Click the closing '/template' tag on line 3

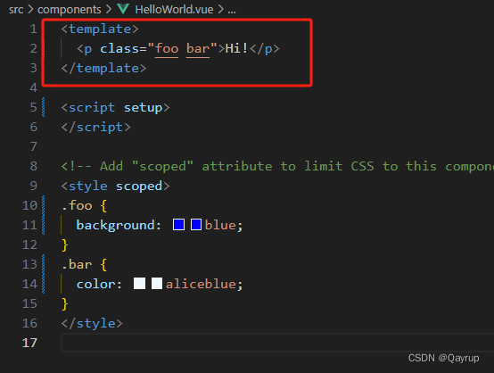tap(103, 68)
